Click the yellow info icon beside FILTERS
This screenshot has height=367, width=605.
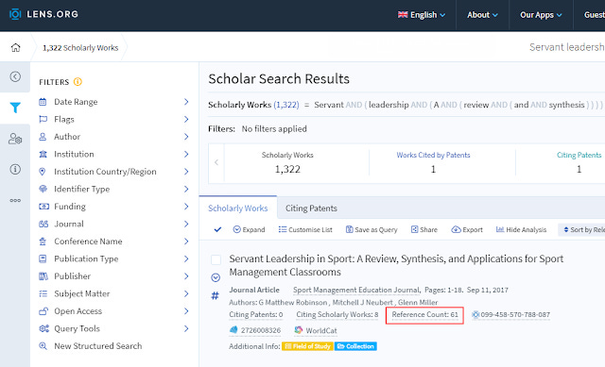tap(78, 82)
